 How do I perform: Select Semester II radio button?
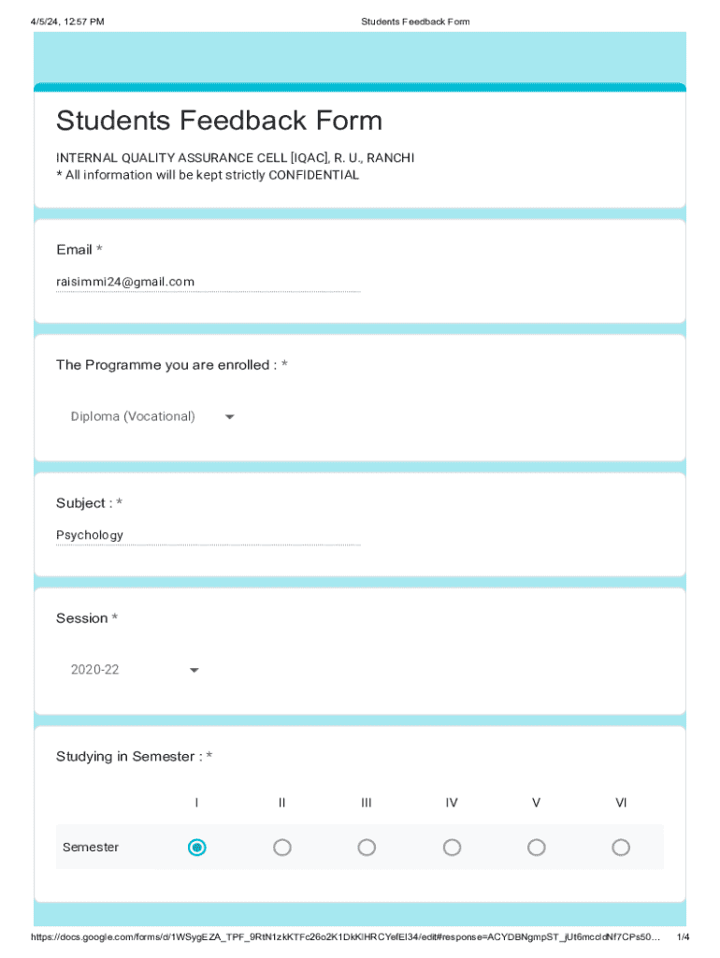tap(281, 848)
